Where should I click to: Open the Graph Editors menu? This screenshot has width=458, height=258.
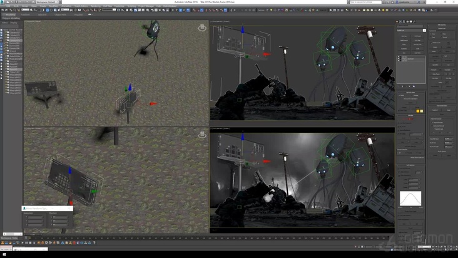coord(81,6)
